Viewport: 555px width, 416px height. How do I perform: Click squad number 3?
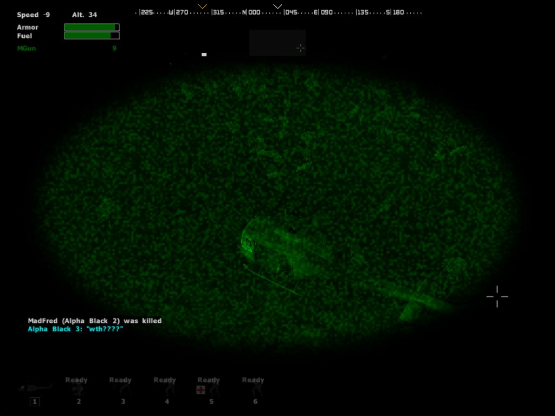point(123,401)
